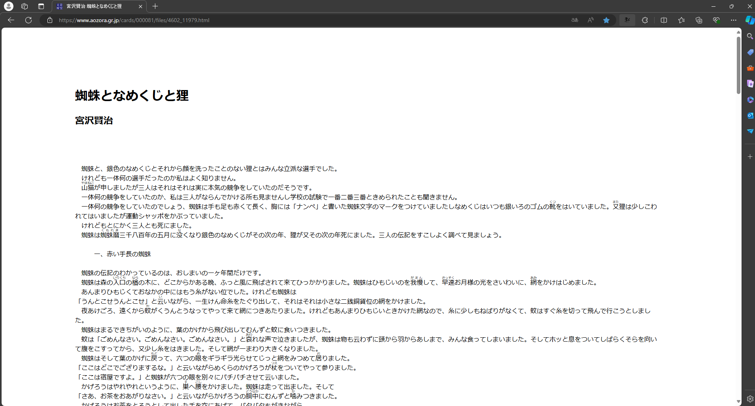755x406 pixels.
Task: Open sidebar search
Action: [x=750, y=36]
